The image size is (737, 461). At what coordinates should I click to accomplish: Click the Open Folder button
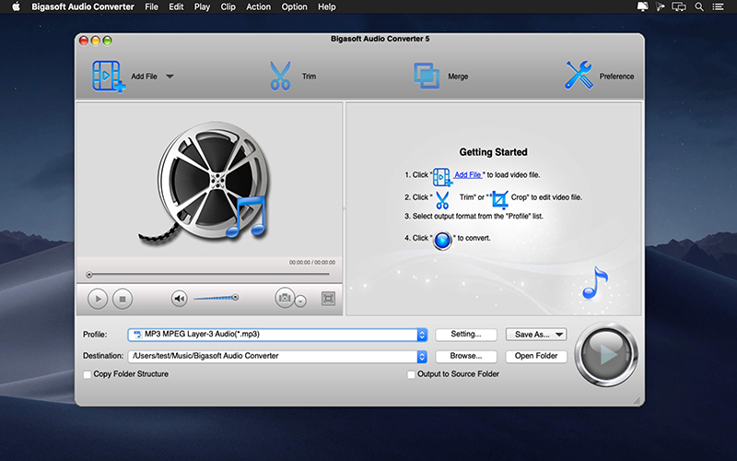536,356
